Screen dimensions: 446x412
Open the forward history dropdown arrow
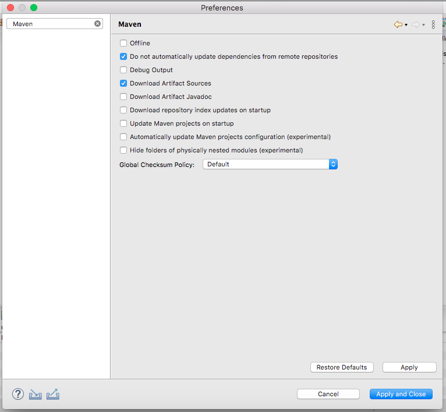423,25
